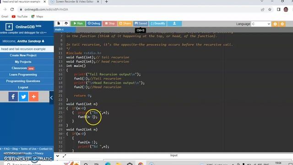Click 'int main()' on line 14
Viewport: 293px width, 165px height.
76,66
